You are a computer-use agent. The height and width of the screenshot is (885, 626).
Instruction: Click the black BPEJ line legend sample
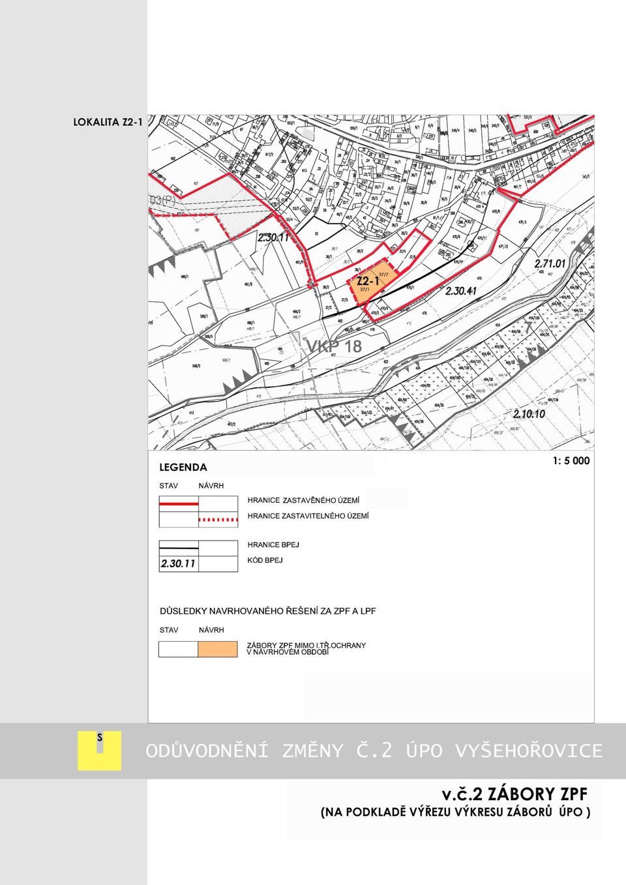click(x=179, y=548)
